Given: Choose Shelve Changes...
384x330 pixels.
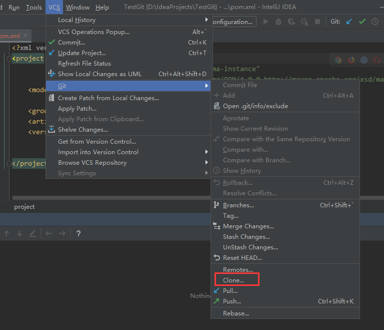Looking at the screenshot, I should tap(128, 130).
